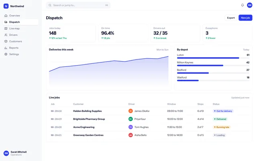
Task: Click Tom Hughes's driver avatar
Action: pos(131,127)
